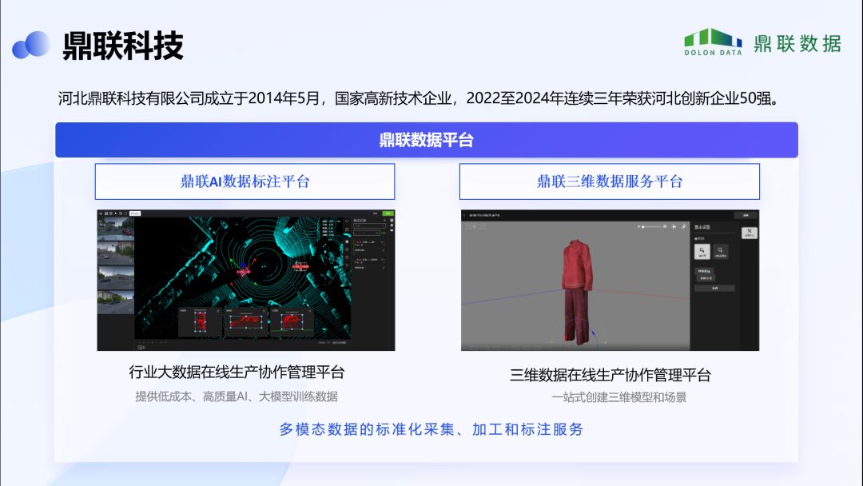Viewport: 863px width, 486px height.
Task: Open the 3D red garment model screenshot
Action: pos(610,280)
